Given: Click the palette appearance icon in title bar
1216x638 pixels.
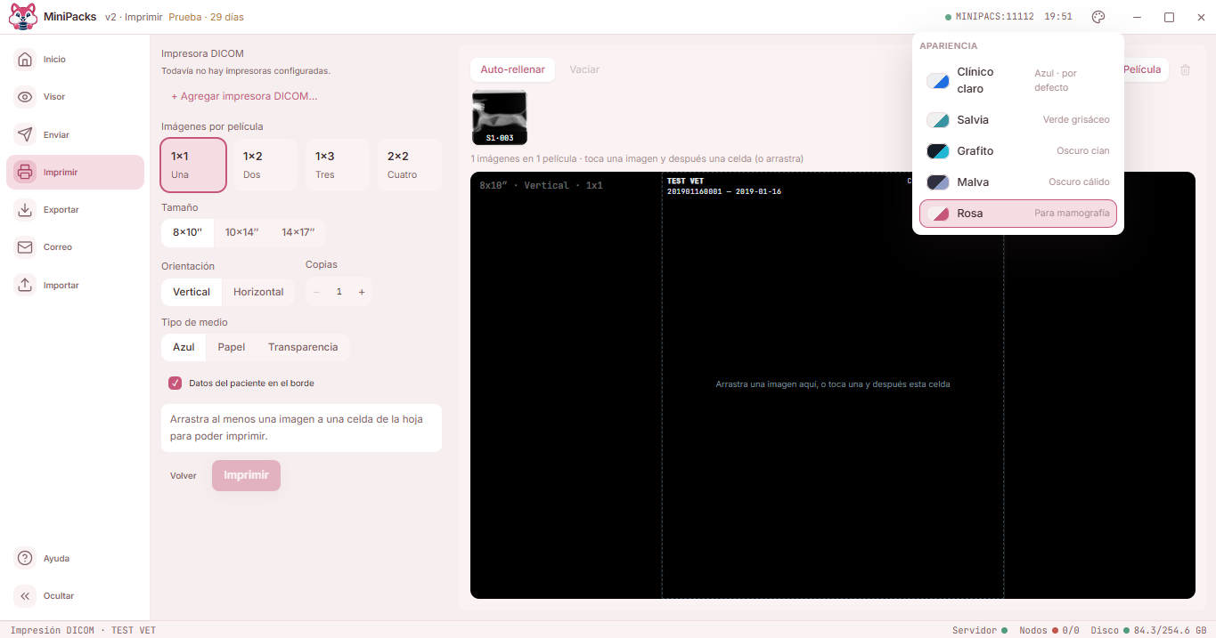Looking at the screenshot, I should pyautogui.click(x=1098, y=17).
